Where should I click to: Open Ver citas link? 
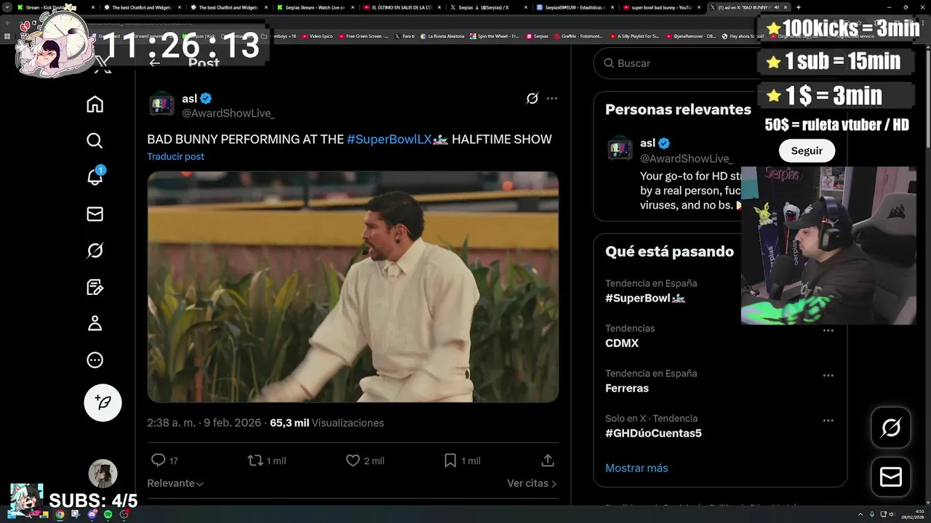532,483
